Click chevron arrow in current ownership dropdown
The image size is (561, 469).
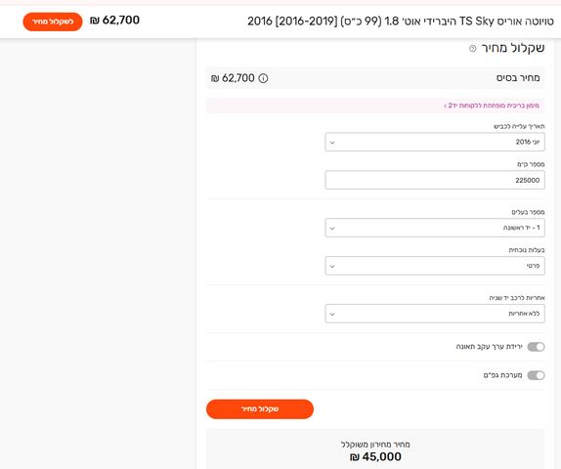332,266
